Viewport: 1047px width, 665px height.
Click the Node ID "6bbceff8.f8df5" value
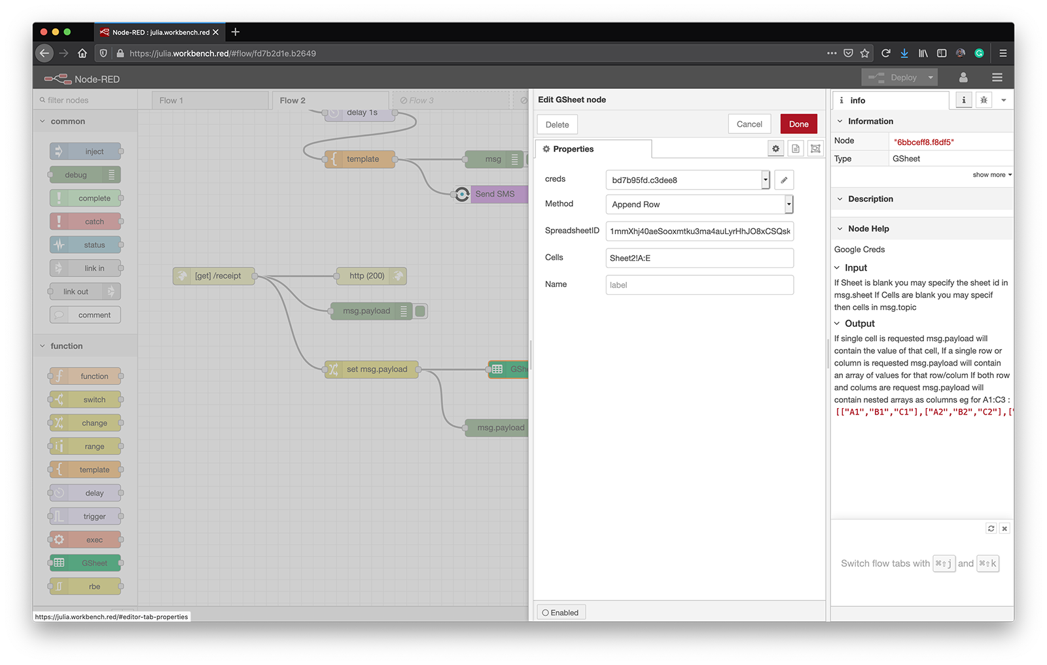(x=923, y=142)
